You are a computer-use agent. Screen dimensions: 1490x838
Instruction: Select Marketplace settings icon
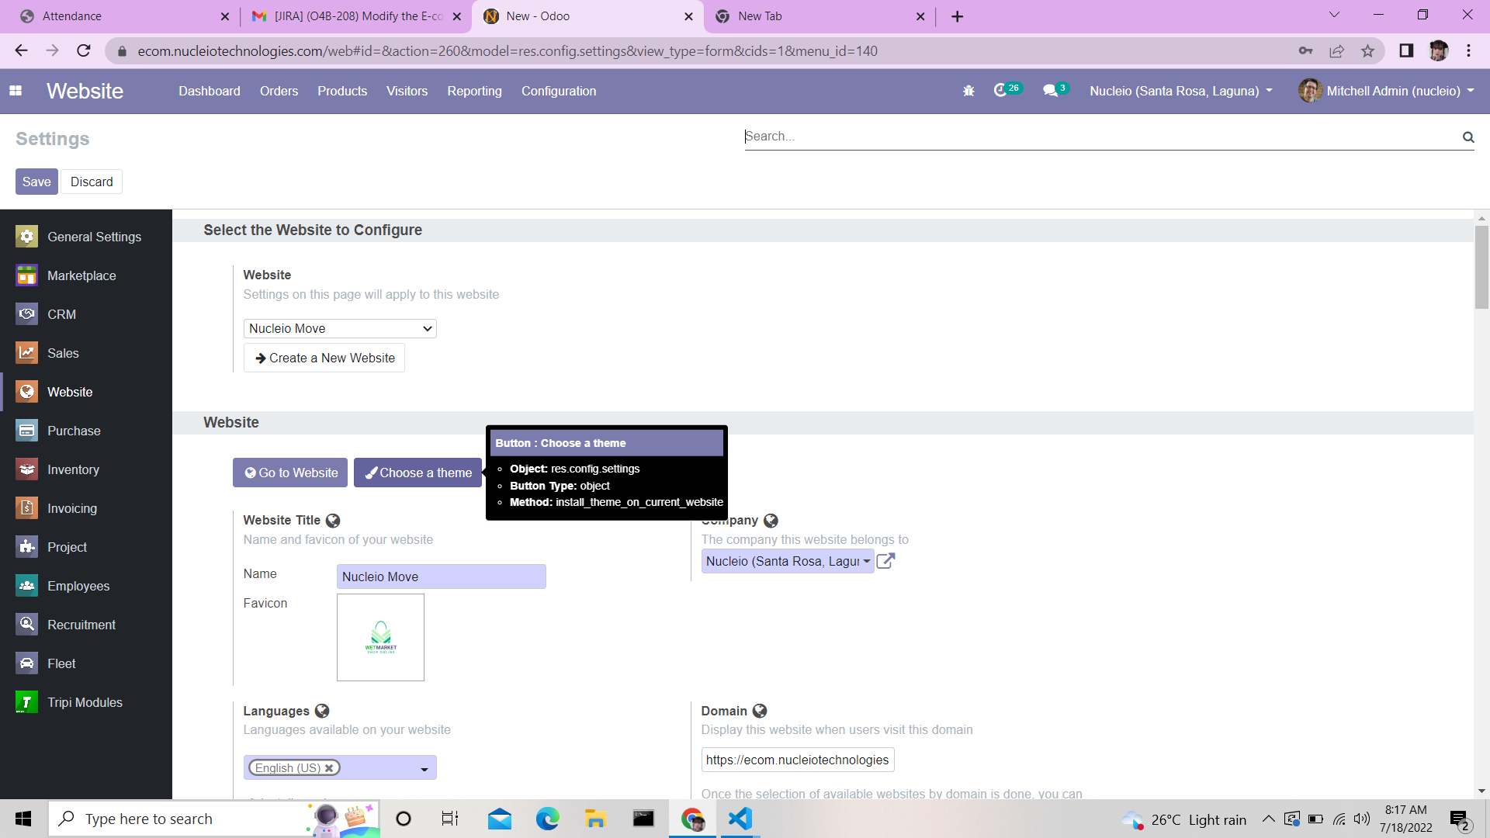coord(27,275)
